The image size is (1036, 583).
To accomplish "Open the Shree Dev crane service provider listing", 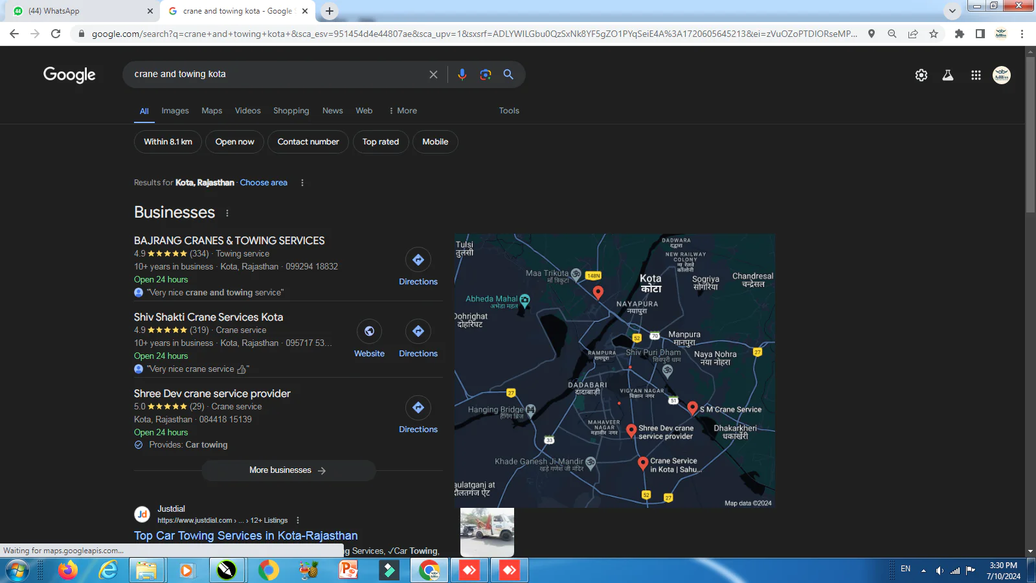I will click(x=212, y=393).
